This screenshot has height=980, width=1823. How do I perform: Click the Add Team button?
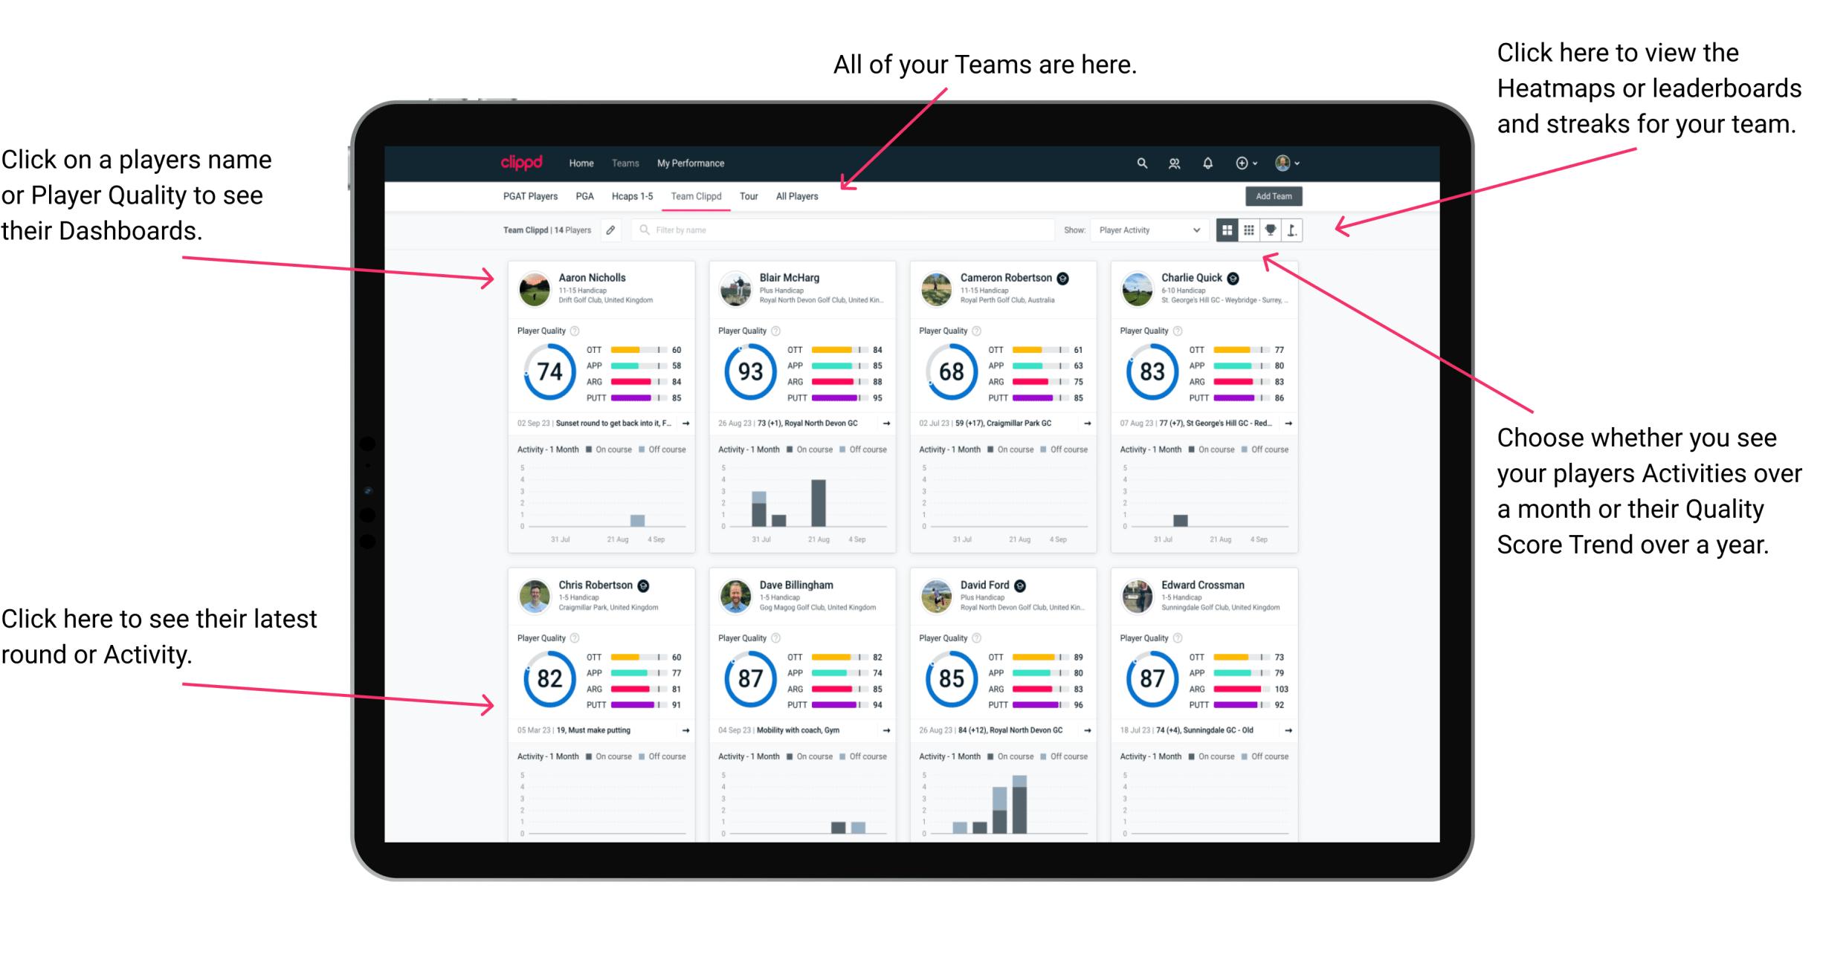pos(1274,197)
